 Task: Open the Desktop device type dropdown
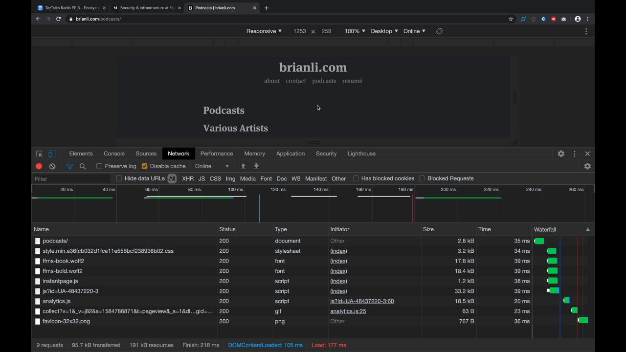click(x=384, y=31)
